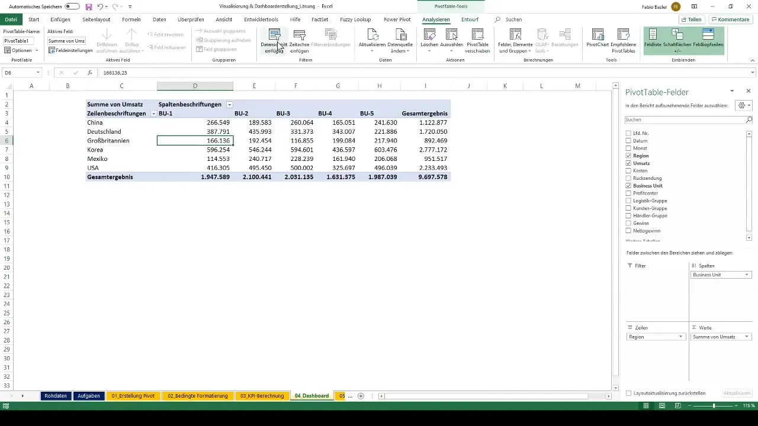This screenshot has height=426, width=758.
Task: Toggle the Feldliste pane button
Action: [x=653, y=40]
